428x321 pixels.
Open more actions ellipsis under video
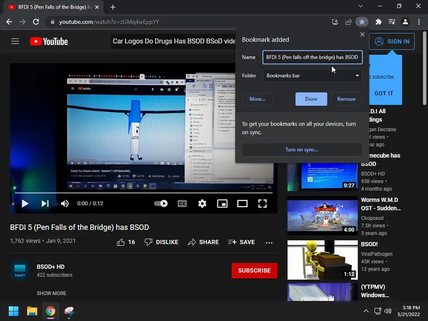pyautogui.click(x=269, y=242)
